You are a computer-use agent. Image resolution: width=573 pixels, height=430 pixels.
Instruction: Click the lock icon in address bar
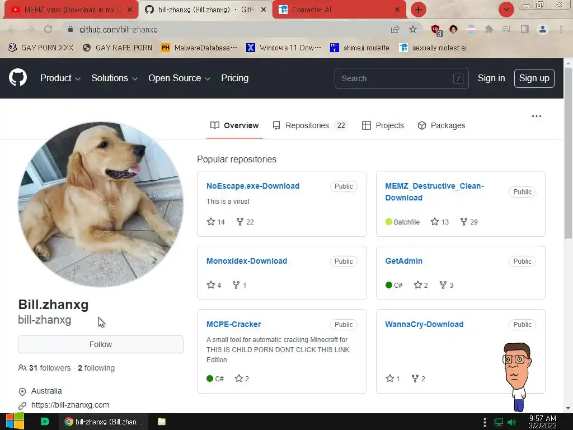click(71, 29)
